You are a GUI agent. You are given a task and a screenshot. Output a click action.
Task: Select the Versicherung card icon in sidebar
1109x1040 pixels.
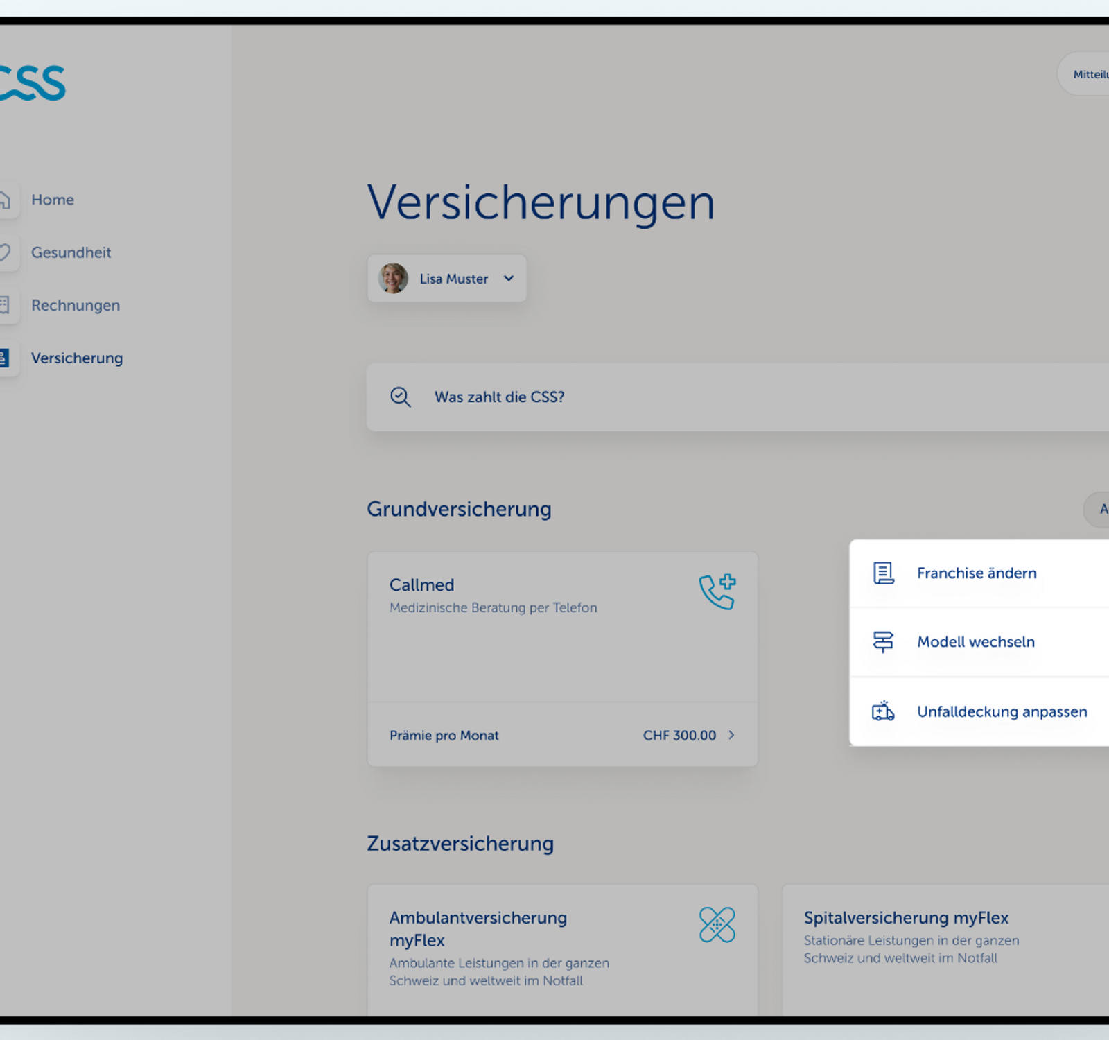point(3,358)
